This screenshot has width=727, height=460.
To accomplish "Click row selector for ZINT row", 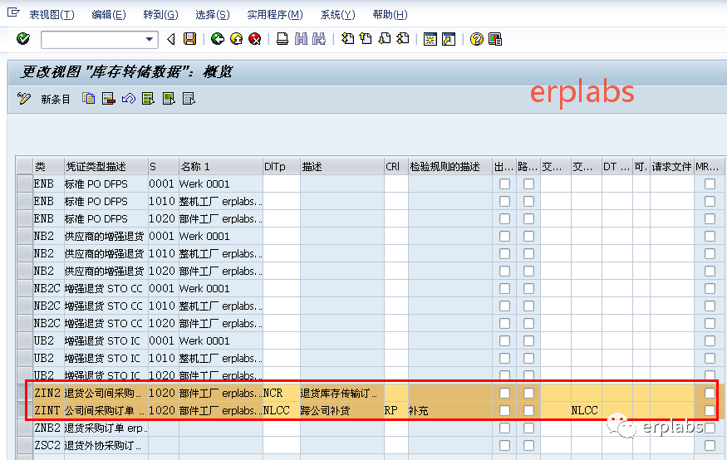I will pyautogui.click(x=24, y=410).
